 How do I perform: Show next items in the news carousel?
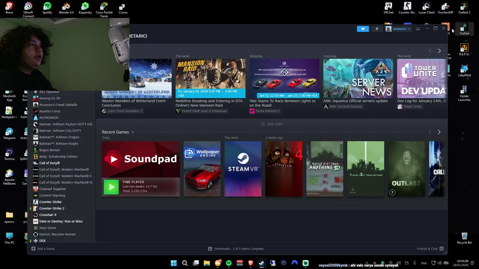[x=439, y=51]
